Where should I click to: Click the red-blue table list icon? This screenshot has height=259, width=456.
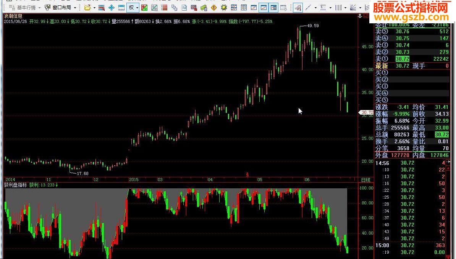pyautogui.click(x=102, y=8)
